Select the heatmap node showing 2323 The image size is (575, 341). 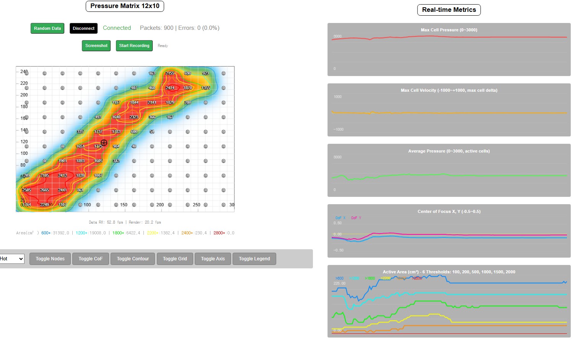click(x=134, y=117)
